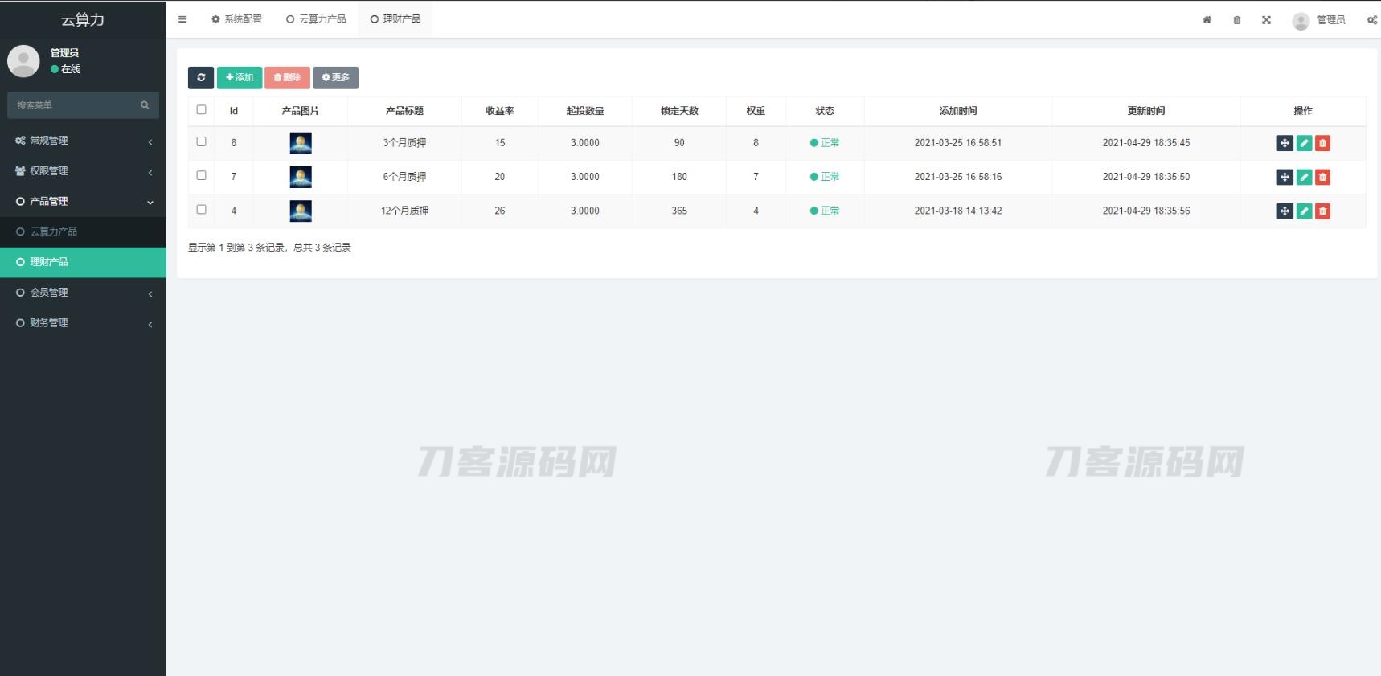The height and width of the screenshot is (676, 1381).
Task: Click the 管理员 user link at top right
Action: [x=1319, y=20]
